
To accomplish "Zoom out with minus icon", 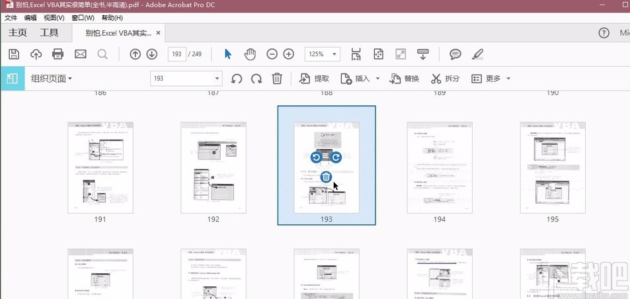I will pyautogui.click(x=272, y=54).
